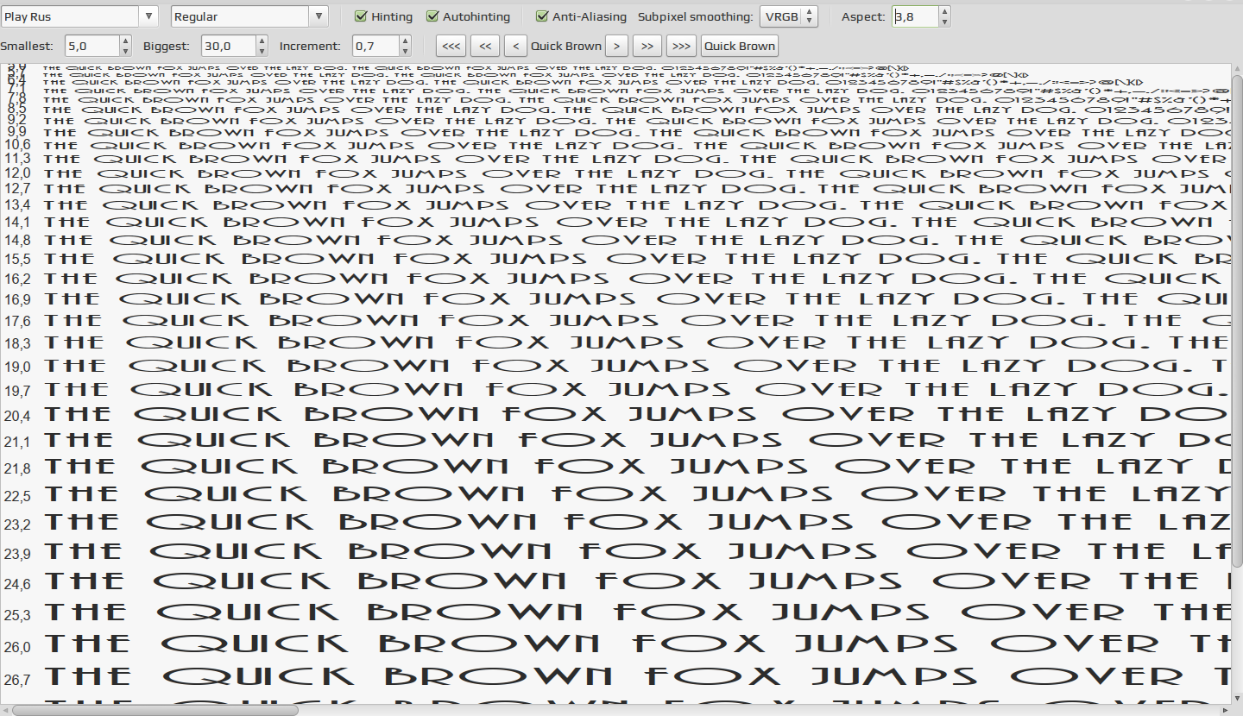This screenshot has width=1243, height=716.
Task: Increase the Aspect value with up arrow
Action: point(944,11)
